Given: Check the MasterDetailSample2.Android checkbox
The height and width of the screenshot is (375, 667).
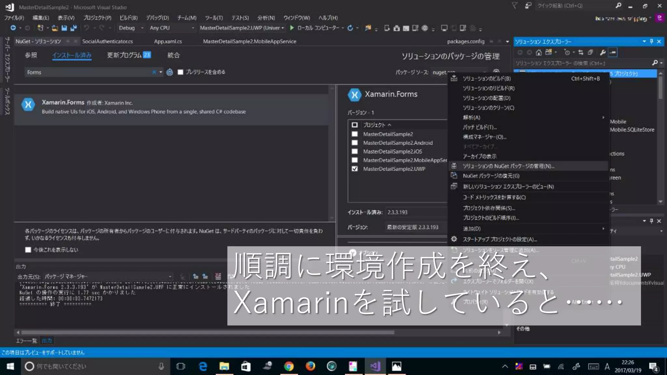Looking at the screenshot, I should coord(355,143).
